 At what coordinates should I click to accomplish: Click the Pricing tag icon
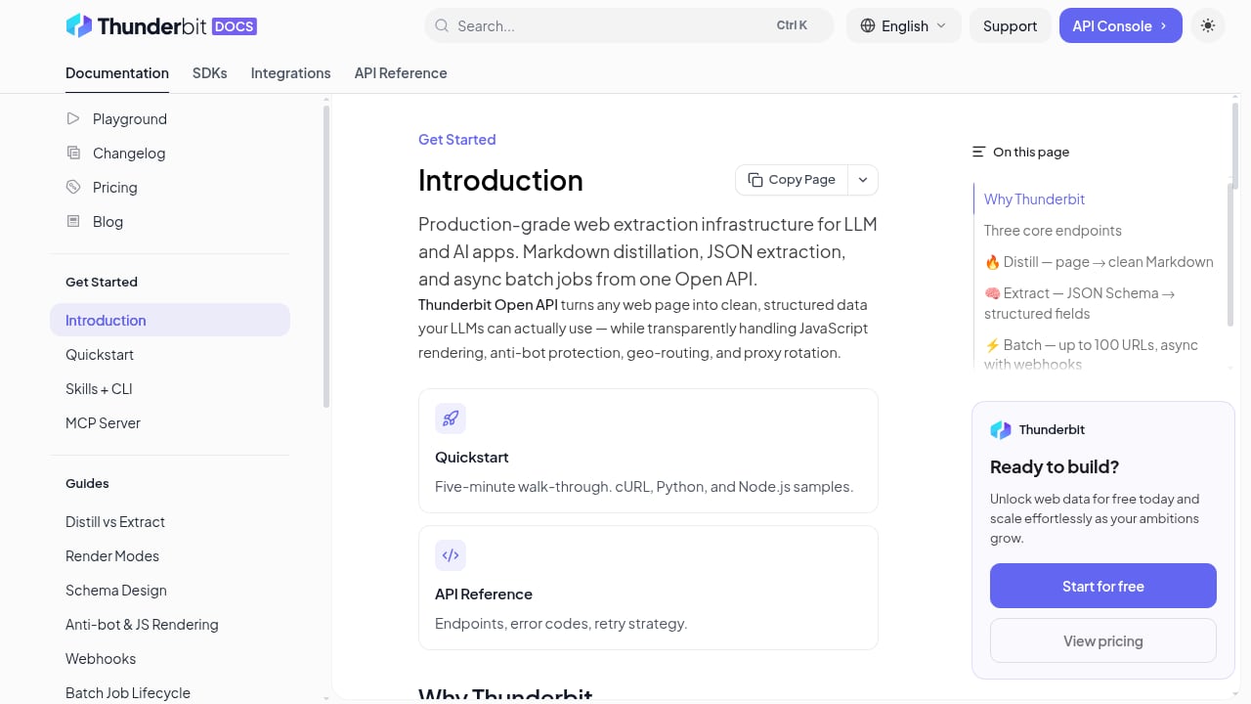pos(73,187)
